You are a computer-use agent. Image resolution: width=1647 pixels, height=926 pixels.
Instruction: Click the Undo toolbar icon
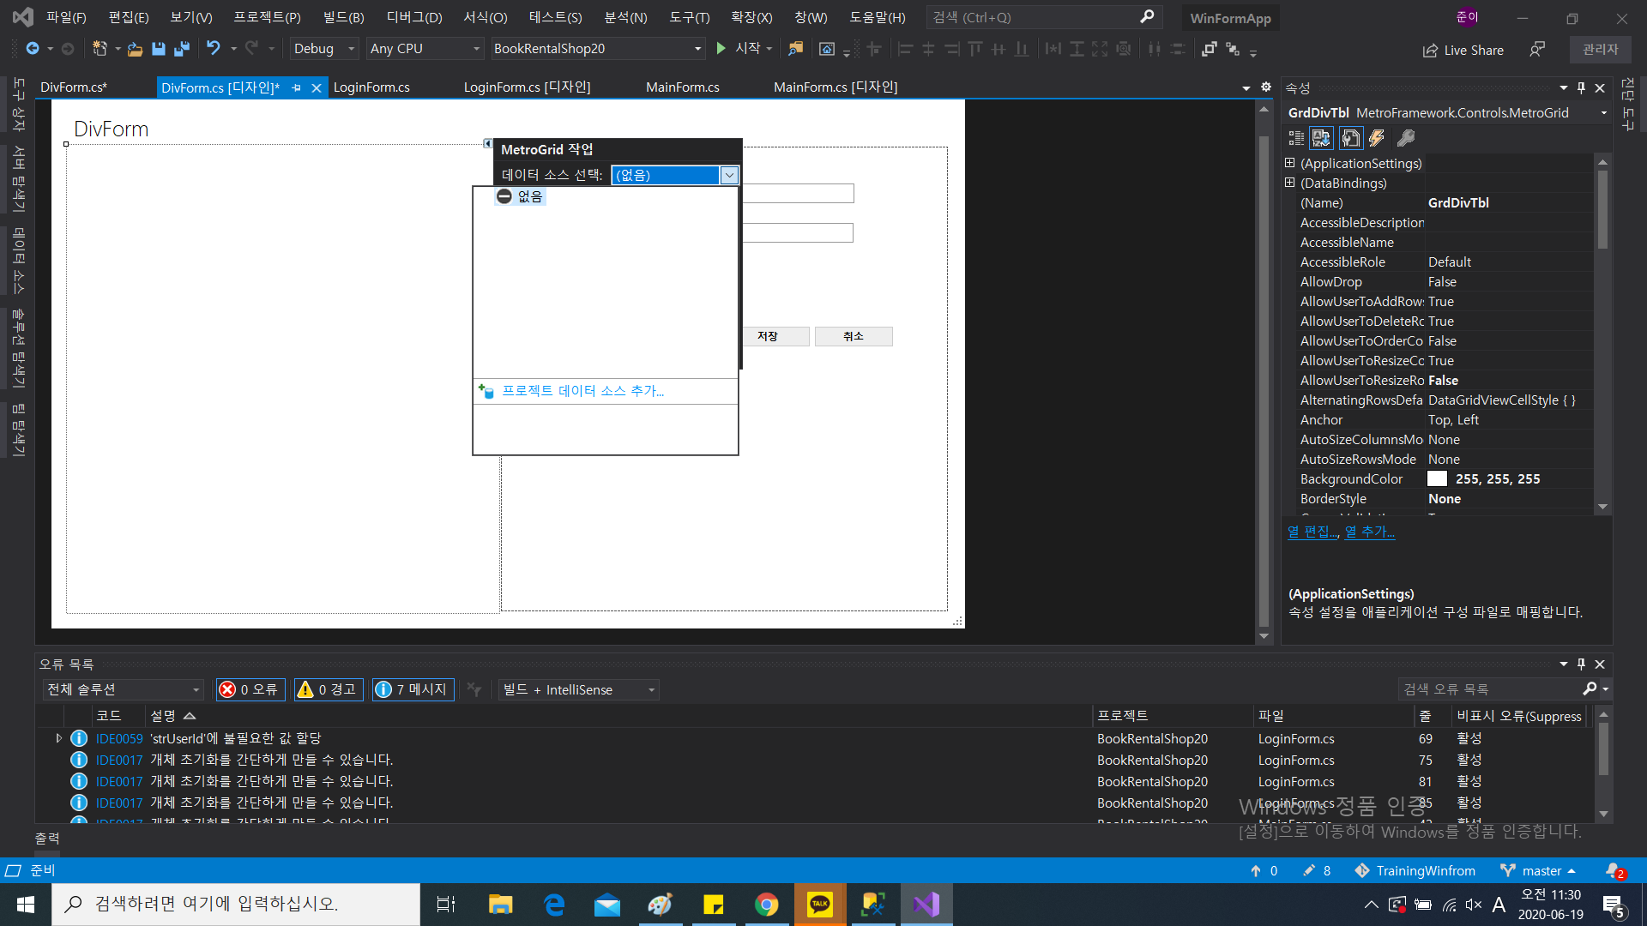click(x=213, y=49)
